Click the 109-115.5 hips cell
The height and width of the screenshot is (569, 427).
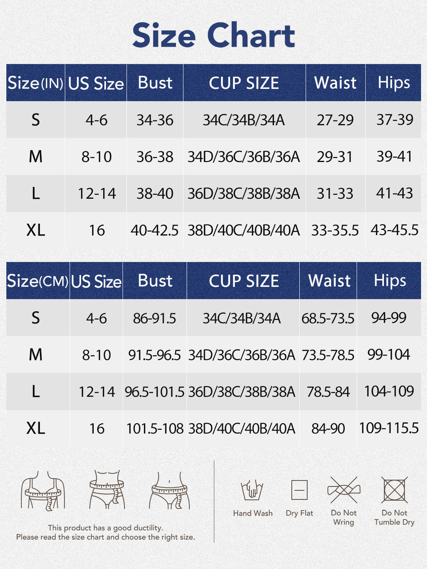(x=389, y=428)
